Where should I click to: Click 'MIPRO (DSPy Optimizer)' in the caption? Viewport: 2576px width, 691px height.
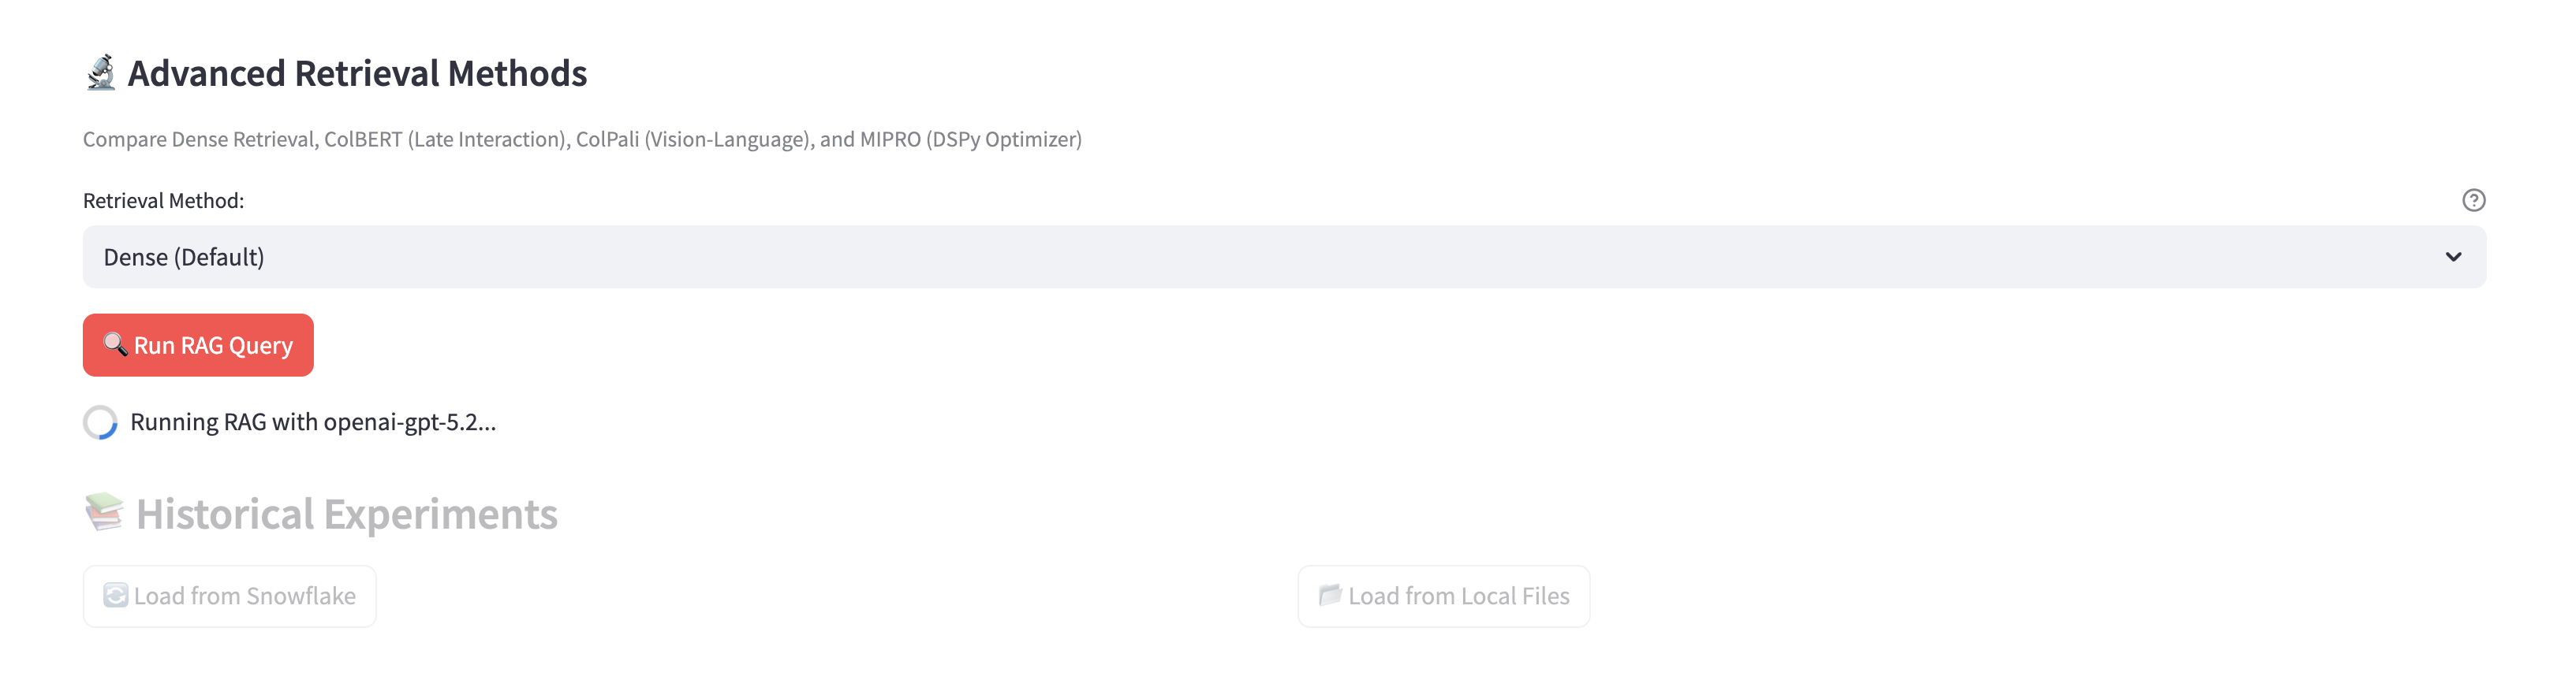pos(970,139)
